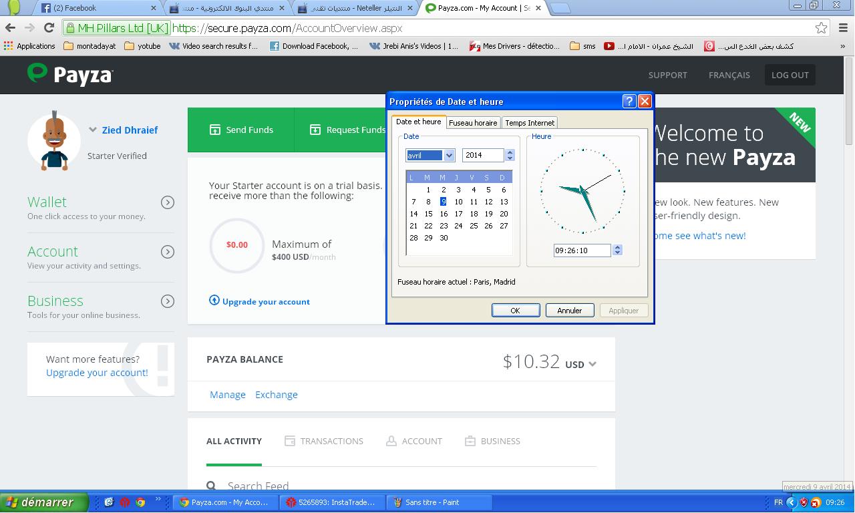Switch to the InstaTrade taskbar window
This screenshot has width=855, height=513.
pos(333,502)
